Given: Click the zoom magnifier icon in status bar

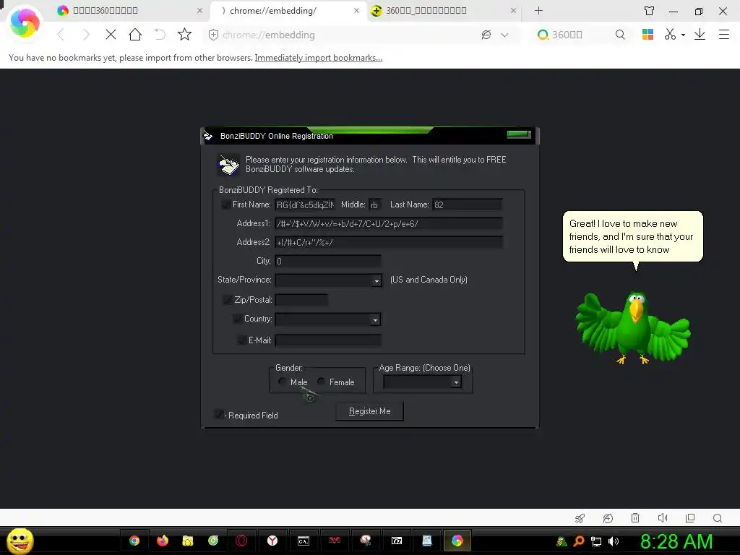Looking at the screenshot, I should point(718,518).
